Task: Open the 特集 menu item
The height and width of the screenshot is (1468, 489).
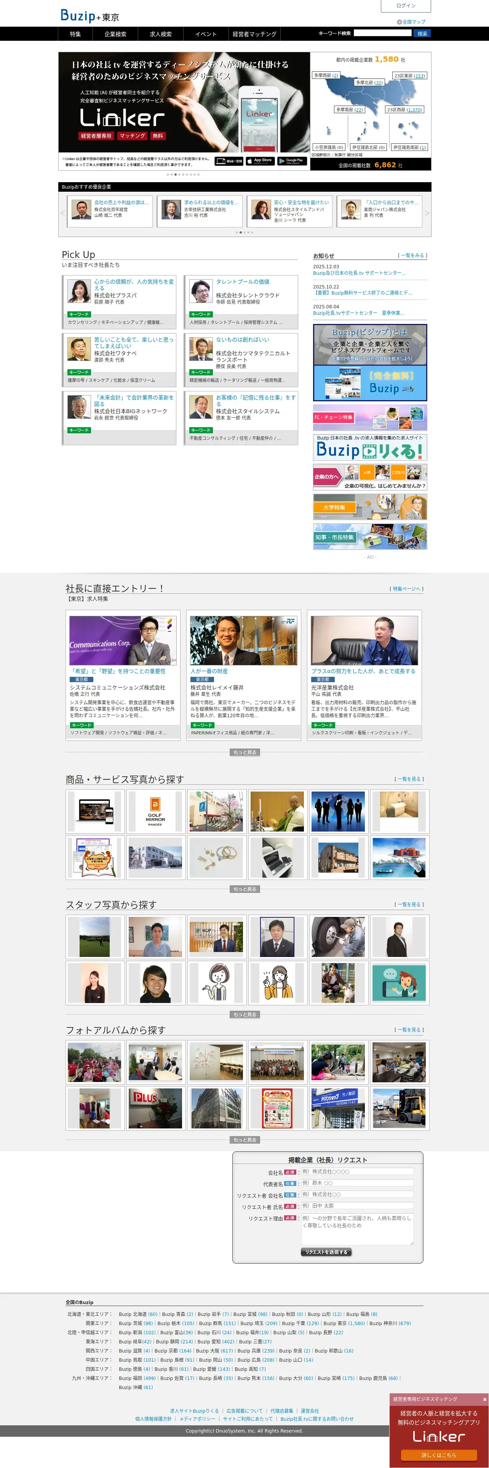Action: (x=75, y=34)
